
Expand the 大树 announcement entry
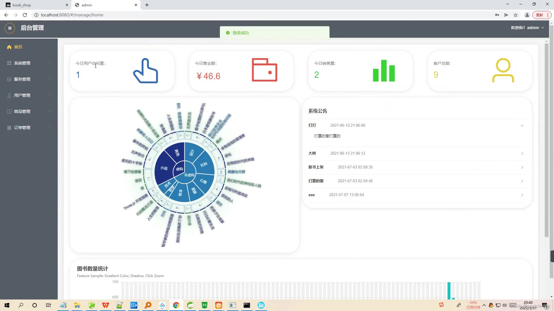click(522, 153)
